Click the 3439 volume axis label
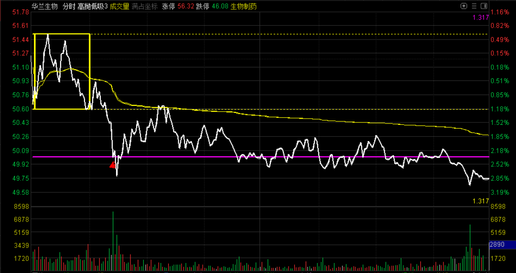This screenshot has height=273, width=516. pyautogui.click(x=22, y=245)
